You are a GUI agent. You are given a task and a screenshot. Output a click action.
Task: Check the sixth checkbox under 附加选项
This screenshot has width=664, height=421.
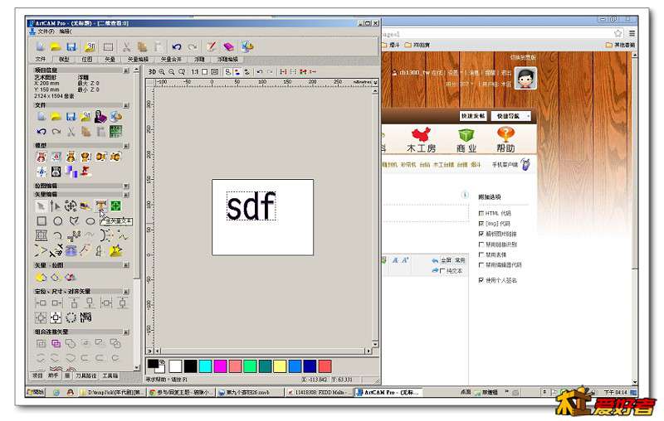click(x=481, y=264)
